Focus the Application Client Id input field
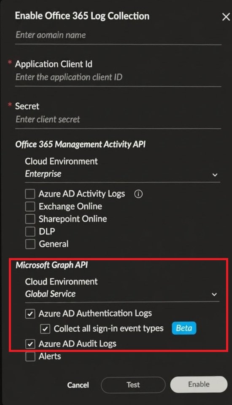This screenshot has height=405, width=232. 118,77
